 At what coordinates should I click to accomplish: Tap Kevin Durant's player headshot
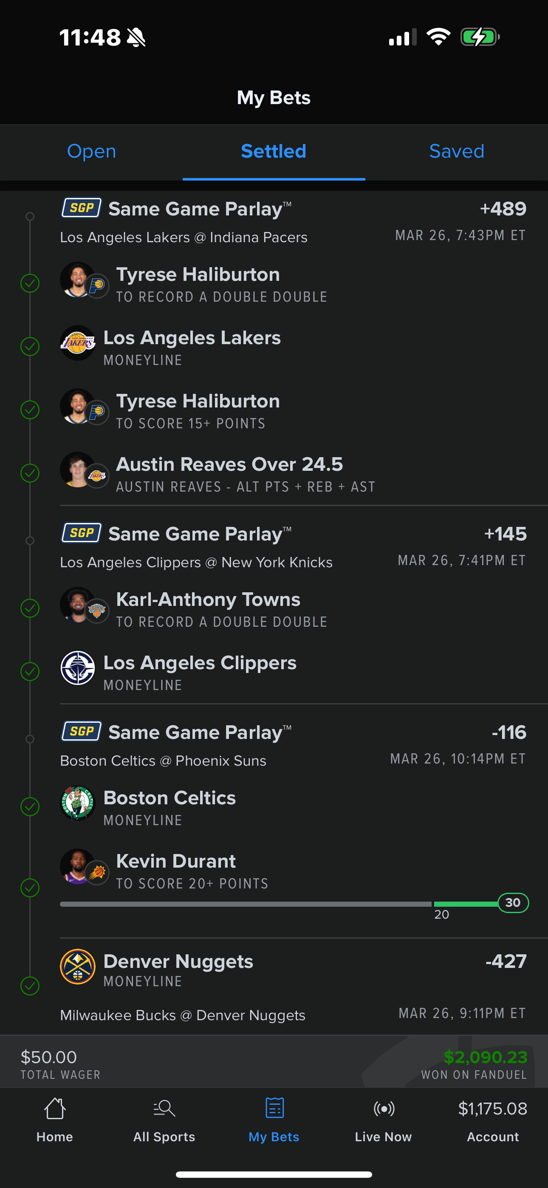[x=77, y=866]
